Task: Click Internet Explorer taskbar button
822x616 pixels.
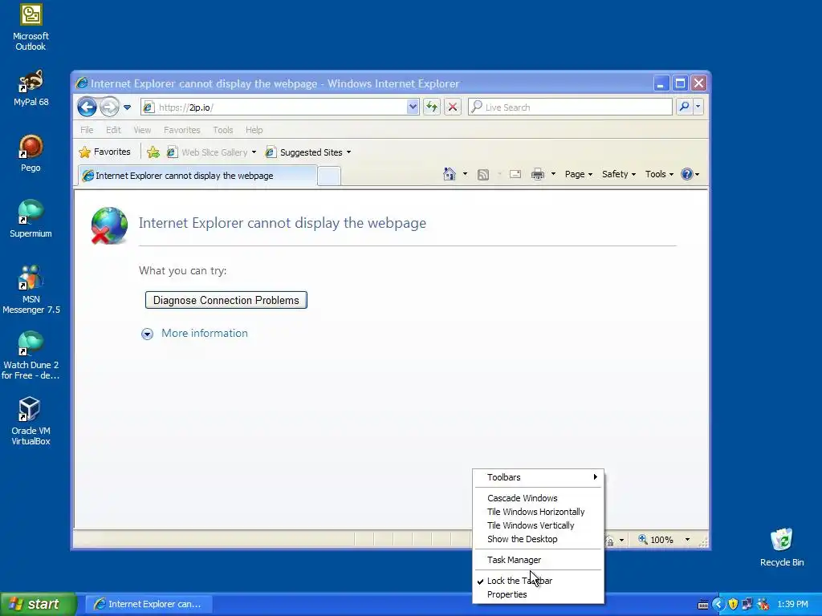Action: [x=149, y=604]
